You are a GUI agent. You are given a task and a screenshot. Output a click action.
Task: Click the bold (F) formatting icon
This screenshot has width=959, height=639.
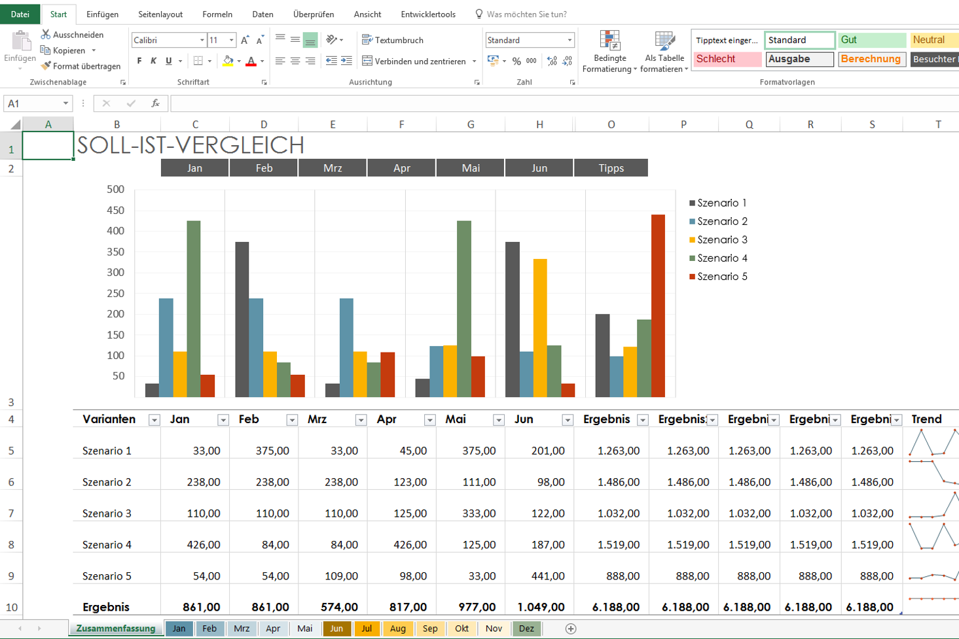(x=139, y=61)
